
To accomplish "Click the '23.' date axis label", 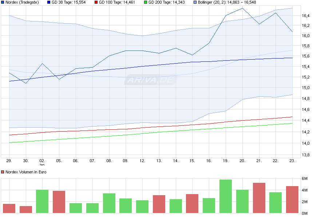I will (x=292, y=161).
